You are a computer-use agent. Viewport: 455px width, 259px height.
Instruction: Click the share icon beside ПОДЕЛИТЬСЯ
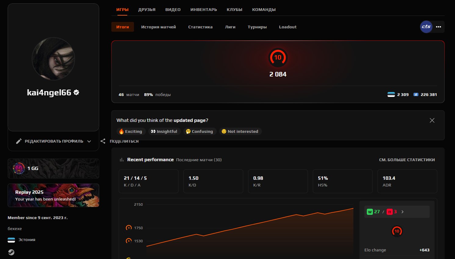pos(103,141)
